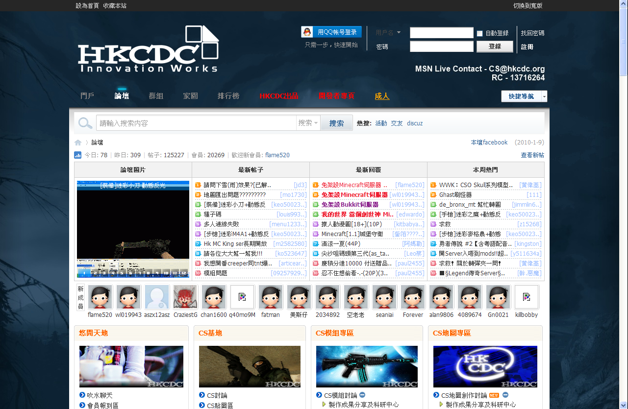Open the 用戶名 login type dropdown
Image resolution: width=628 pixels, height=409 pixels.
[388, 33]
